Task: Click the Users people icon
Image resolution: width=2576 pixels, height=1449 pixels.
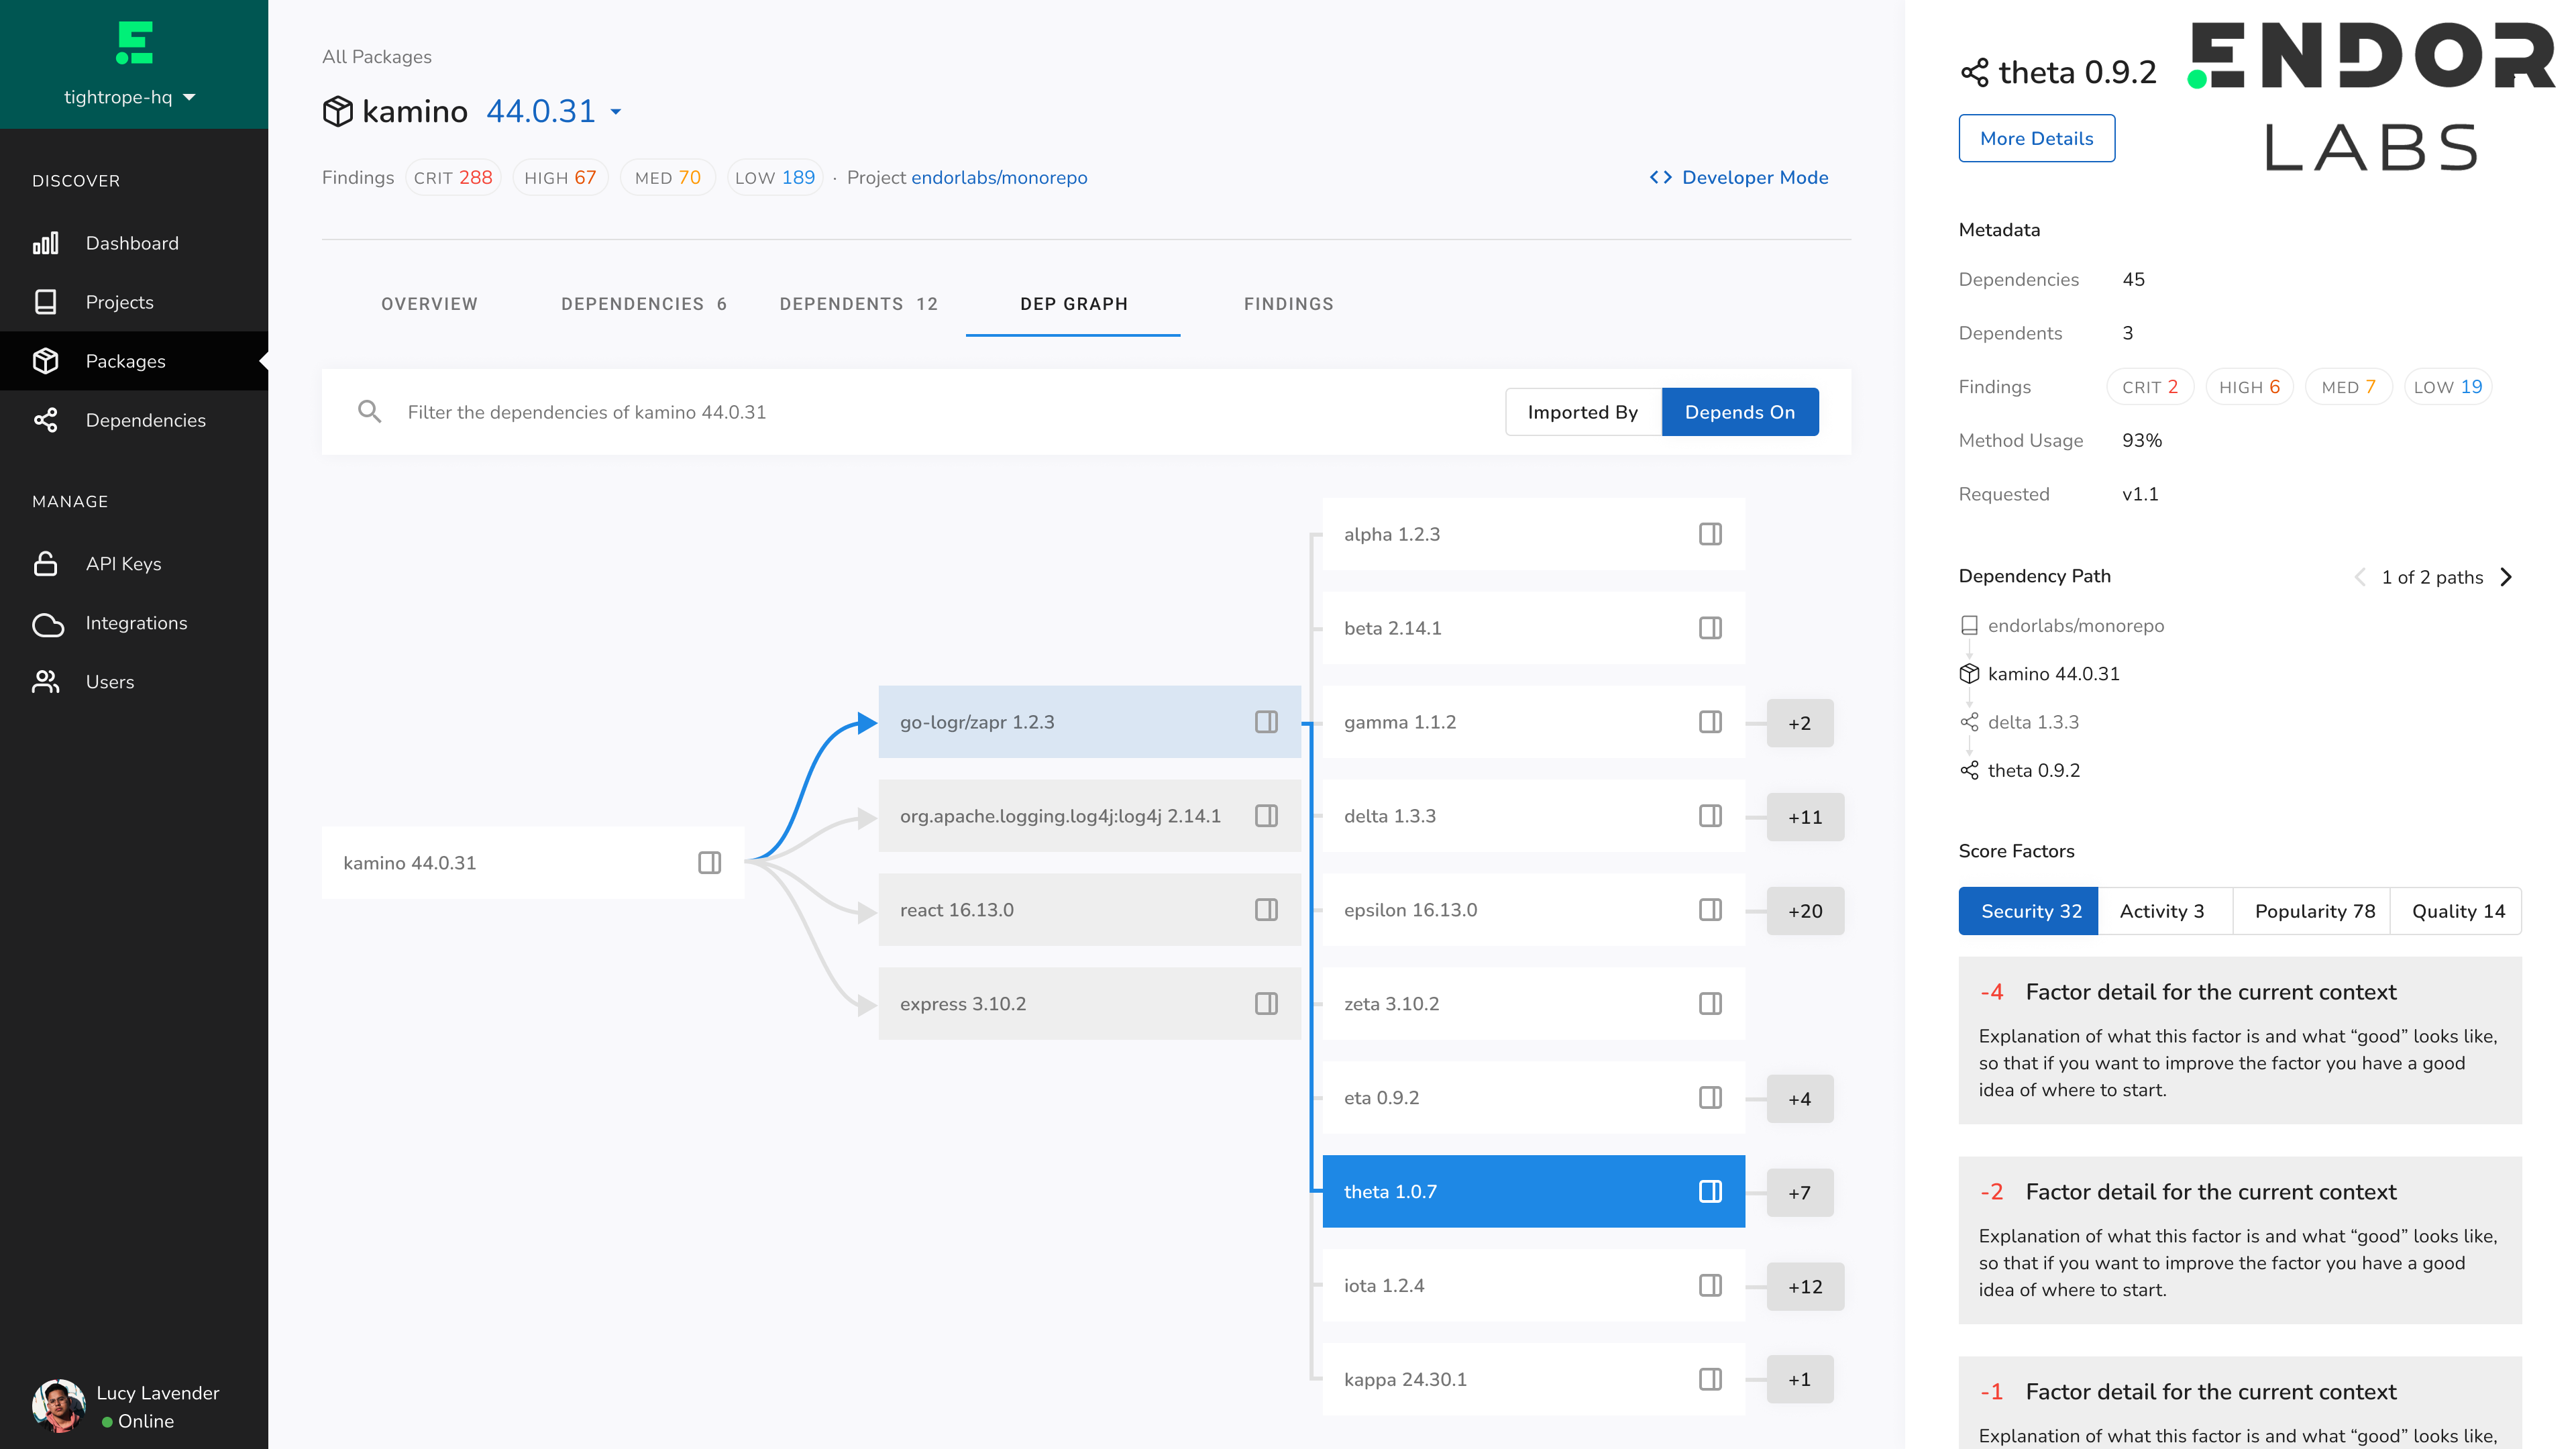Action: 46,682
